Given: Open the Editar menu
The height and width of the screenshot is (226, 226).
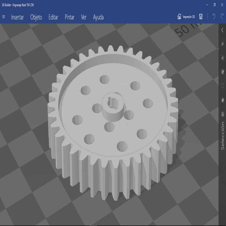Looking at the screenshot, I should (53, 17).
